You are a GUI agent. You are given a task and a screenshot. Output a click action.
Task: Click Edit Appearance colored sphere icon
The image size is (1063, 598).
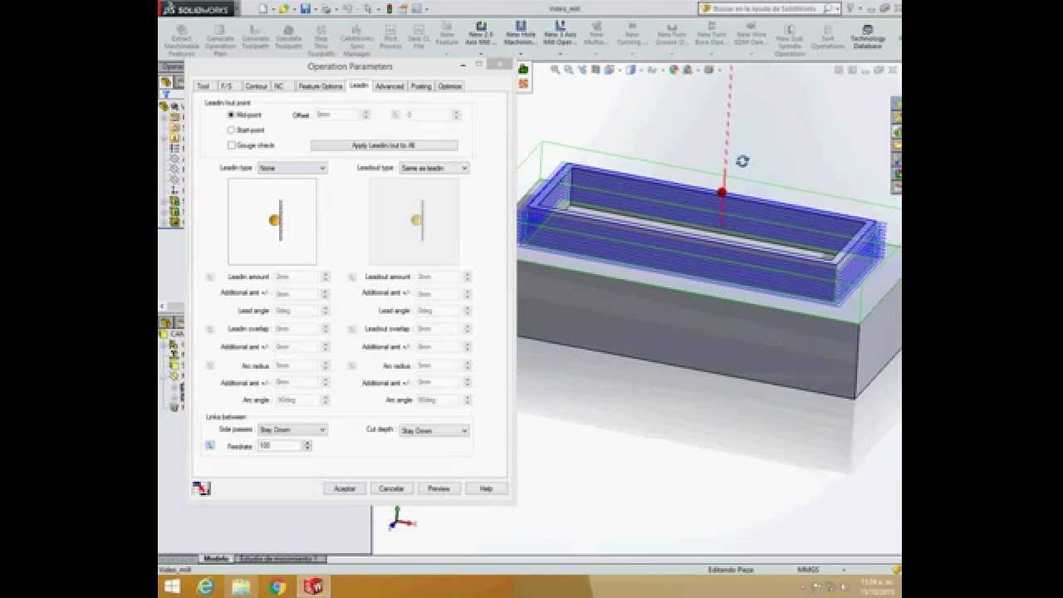674,71
